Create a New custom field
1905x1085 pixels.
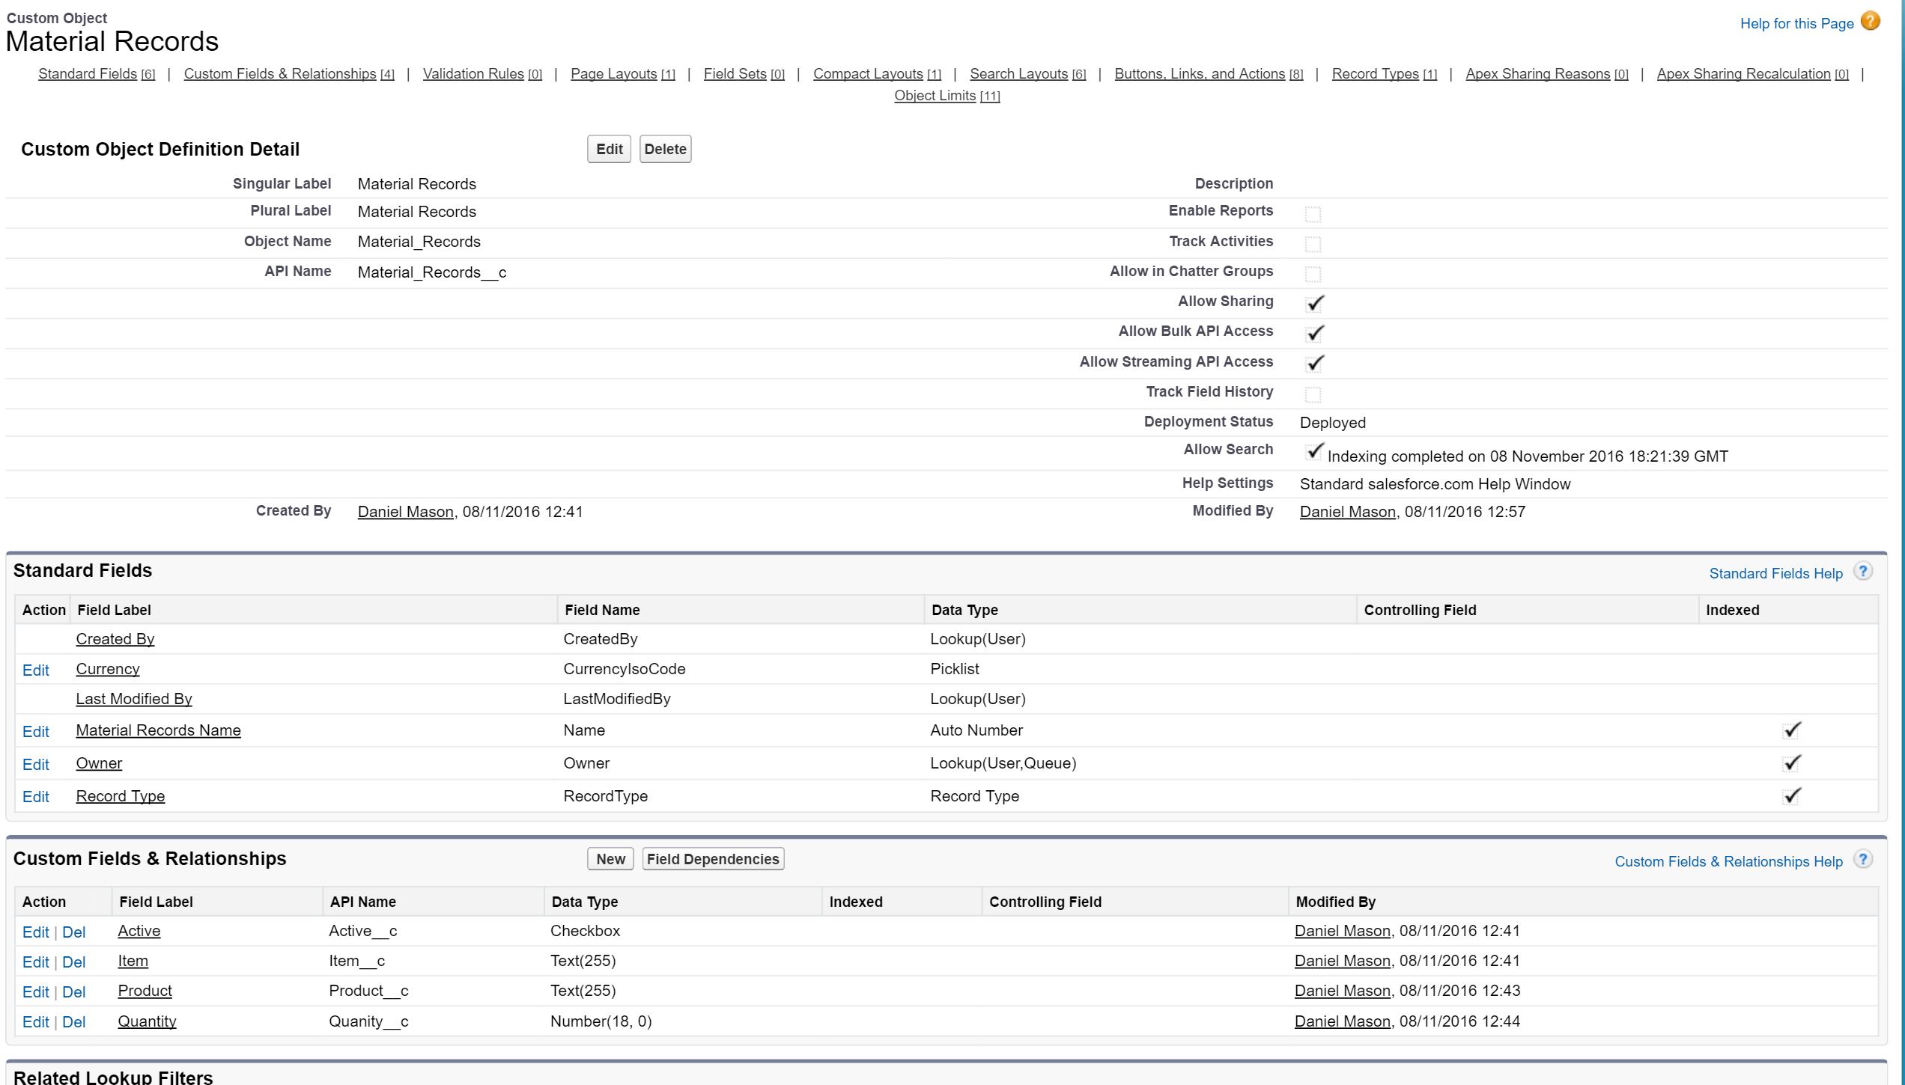(x=610, y=859)
